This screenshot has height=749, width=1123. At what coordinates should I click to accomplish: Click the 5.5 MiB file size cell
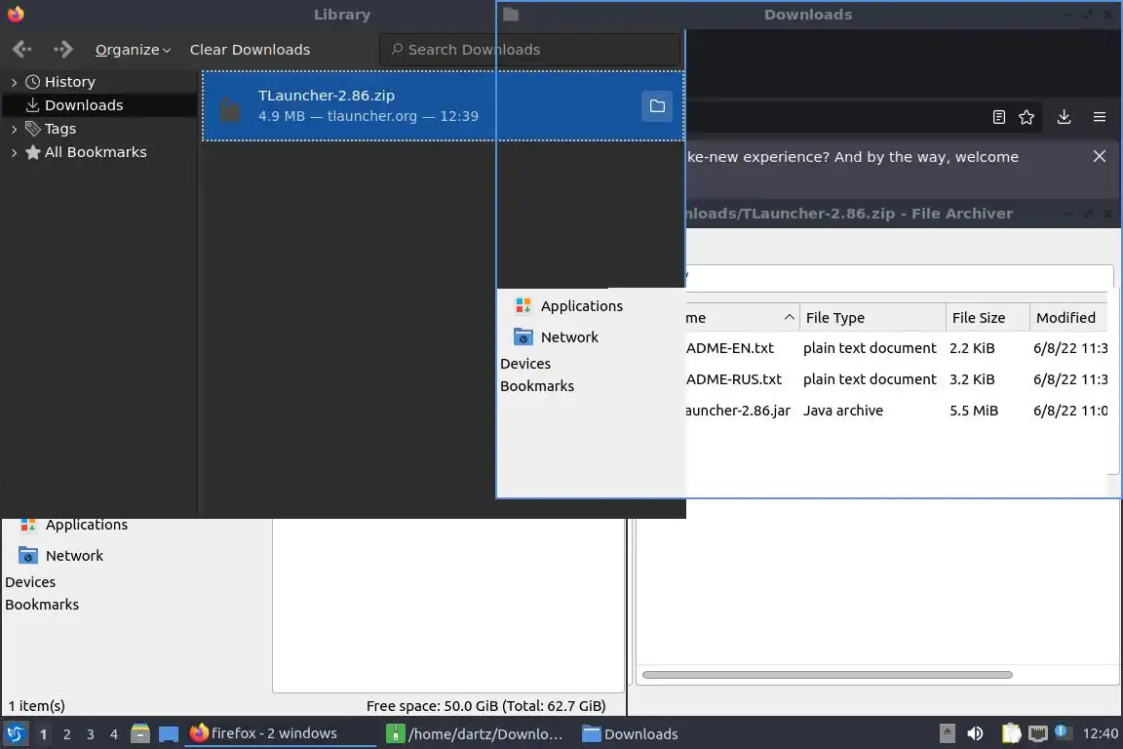(x=973, y=411)
